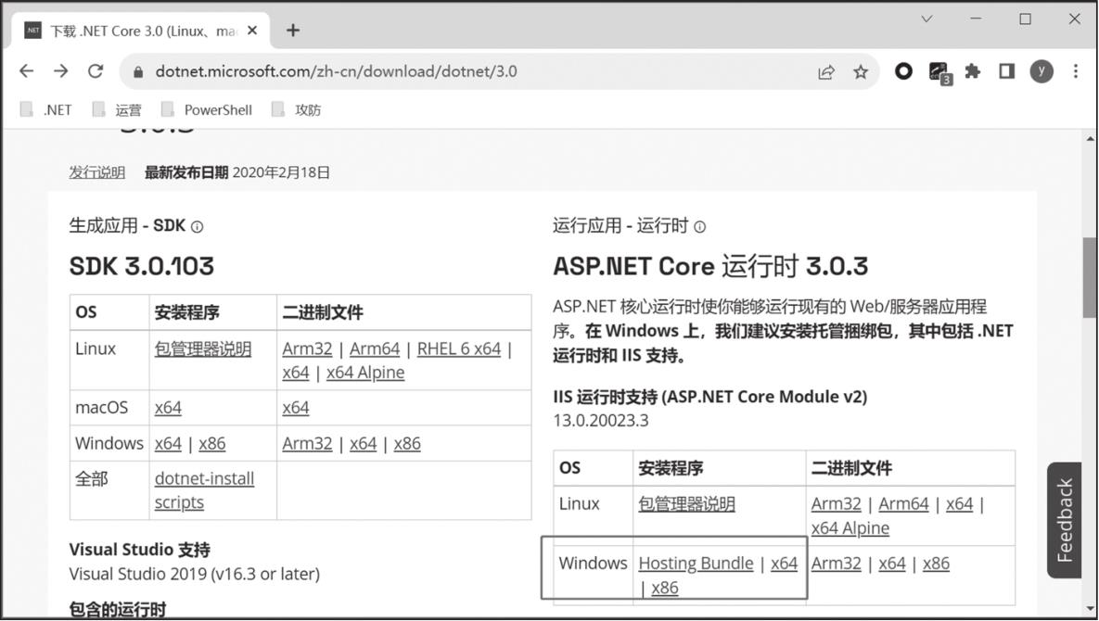Toggle the browser side panel

coord(1006,70)
